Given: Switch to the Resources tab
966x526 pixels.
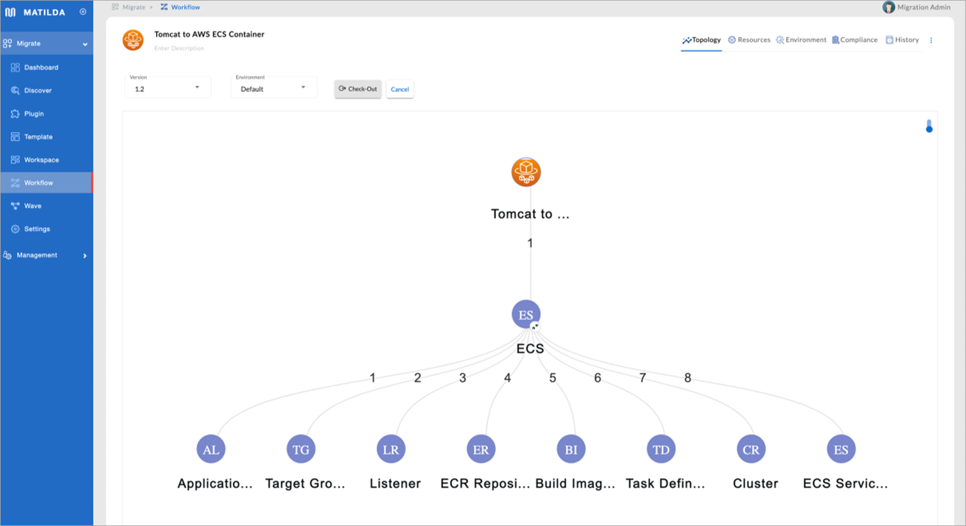Looking at the screenshot, I should 749,40.
